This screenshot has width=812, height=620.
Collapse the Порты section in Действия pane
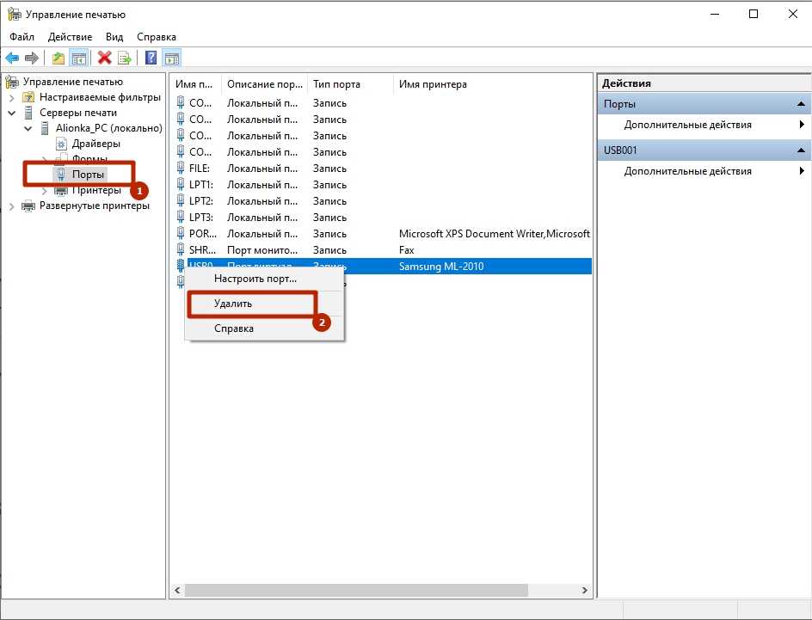point(801,104)
